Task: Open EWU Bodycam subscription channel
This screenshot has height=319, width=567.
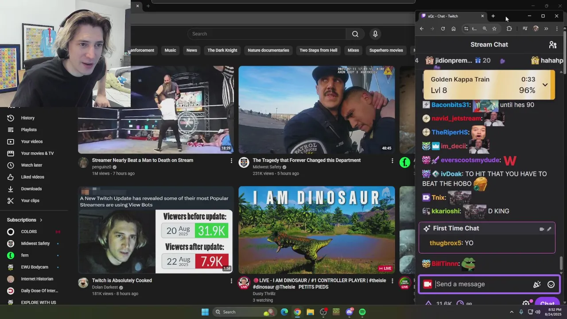Action: click(35, 267)
